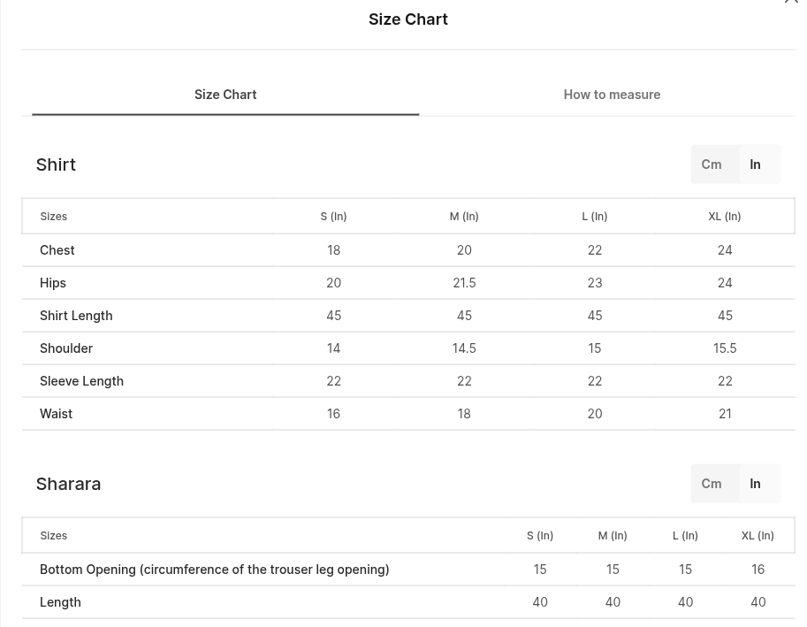Select the Size Chart tab
Screen dimensions: 807x627
click(x=225, y=95)
